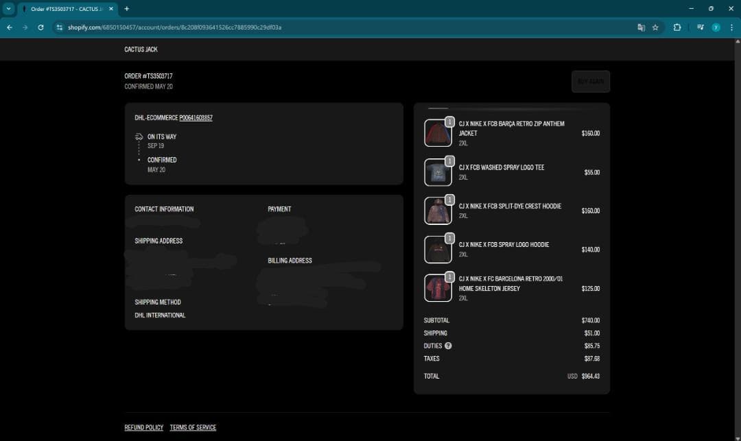
Task: Bookmark this page with star icon
Action: click(655, 27)
